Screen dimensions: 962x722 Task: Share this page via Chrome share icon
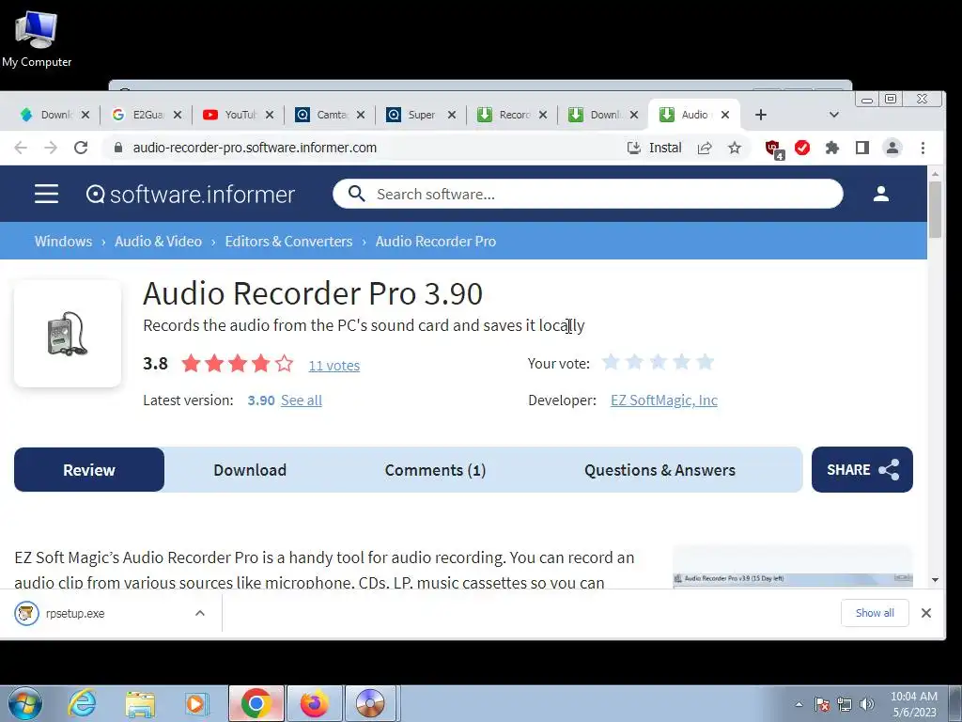coord(705,148)
